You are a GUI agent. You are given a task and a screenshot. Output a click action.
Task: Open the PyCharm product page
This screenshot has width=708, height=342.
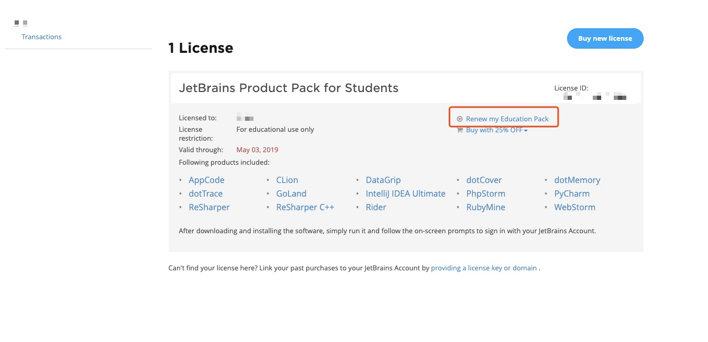click(571, 193)
